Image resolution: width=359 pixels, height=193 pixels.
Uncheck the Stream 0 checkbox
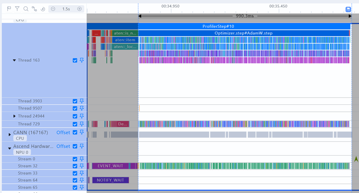(75, 159)
